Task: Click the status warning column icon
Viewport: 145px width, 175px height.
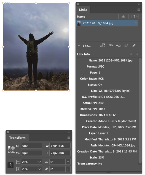Action: (123, 17)
